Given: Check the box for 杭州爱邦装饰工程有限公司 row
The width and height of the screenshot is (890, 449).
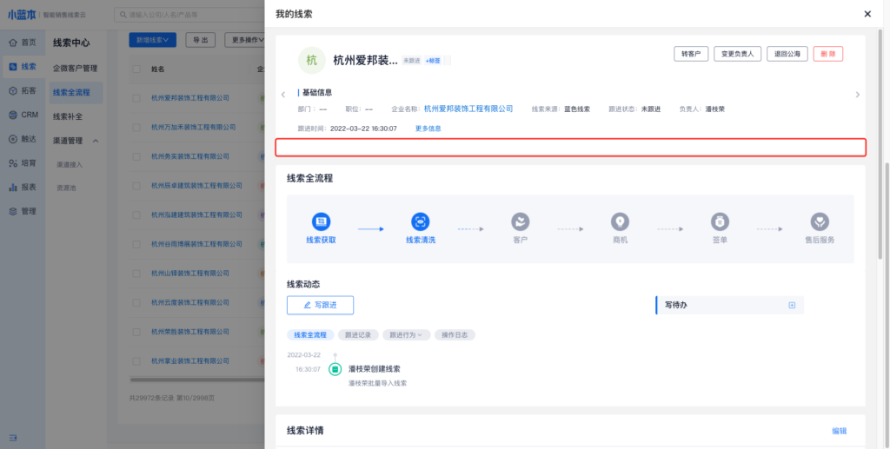Looking at the screenshot, I should pyautogui.click(x=136, y=98).
